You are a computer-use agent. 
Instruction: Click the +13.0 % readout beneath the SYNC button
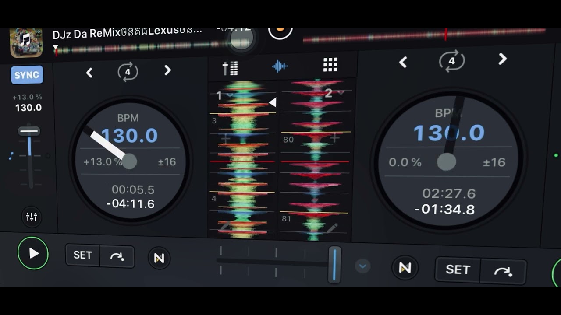click(x=27, y=97)
